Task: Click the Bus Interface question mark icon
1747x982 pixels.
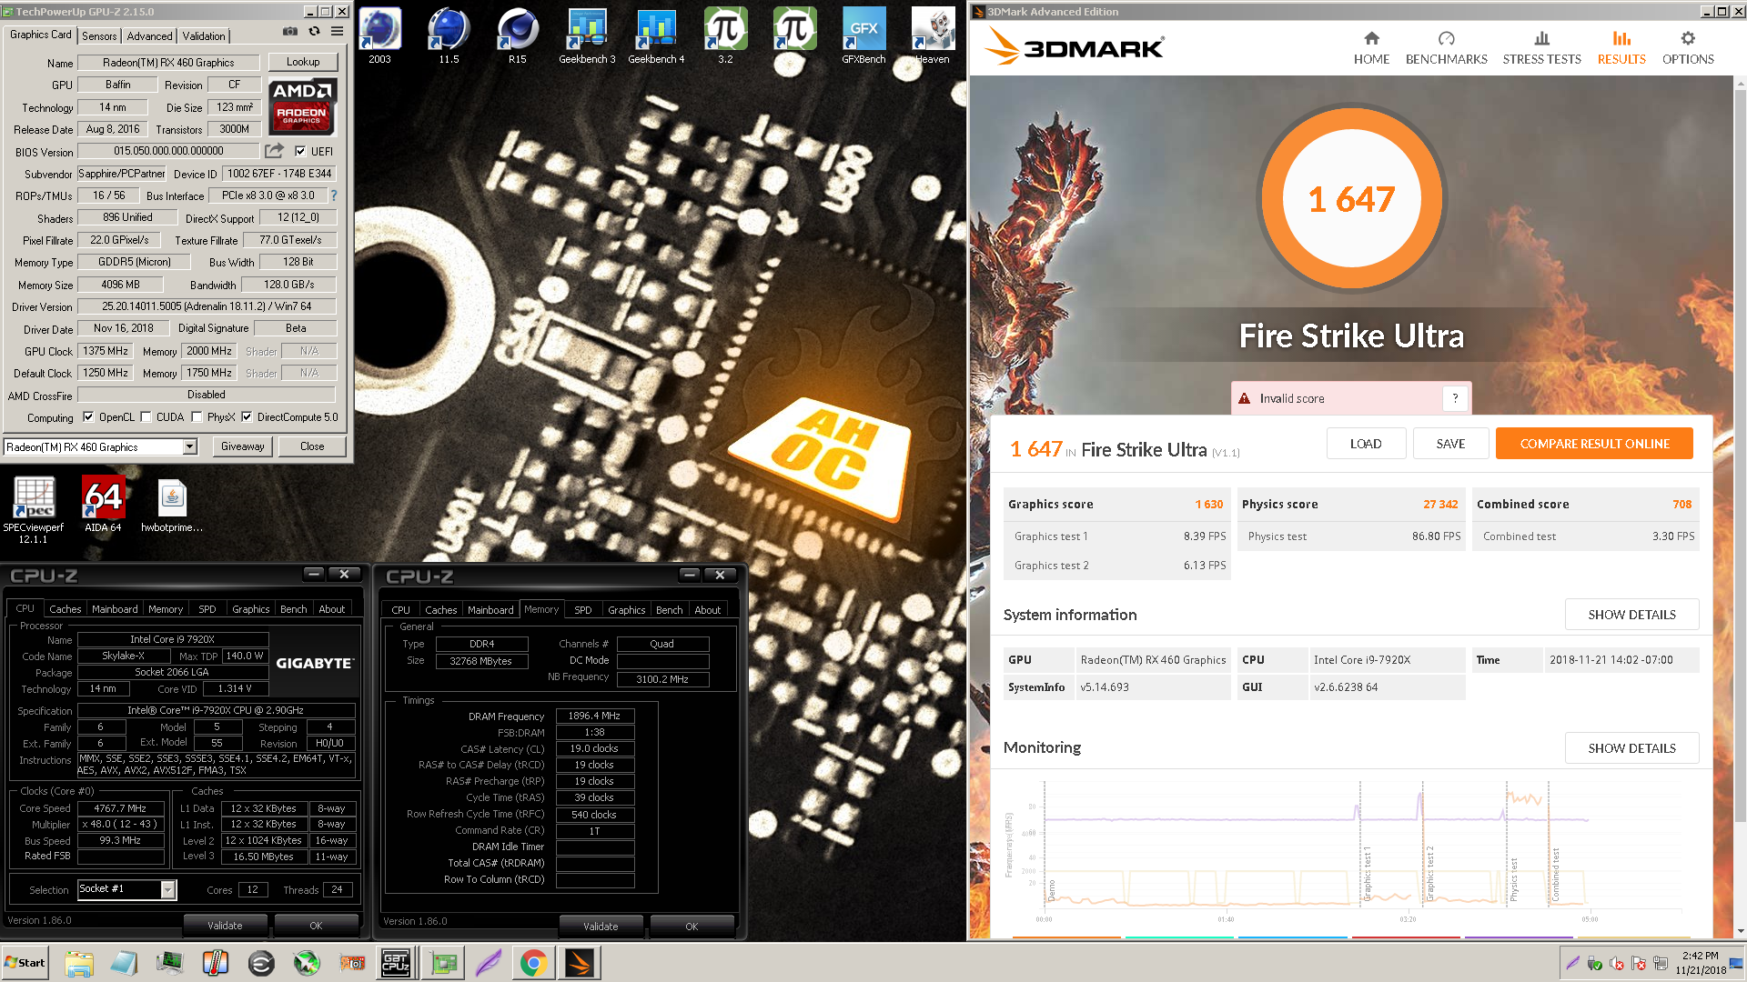Action: point(334,195)
